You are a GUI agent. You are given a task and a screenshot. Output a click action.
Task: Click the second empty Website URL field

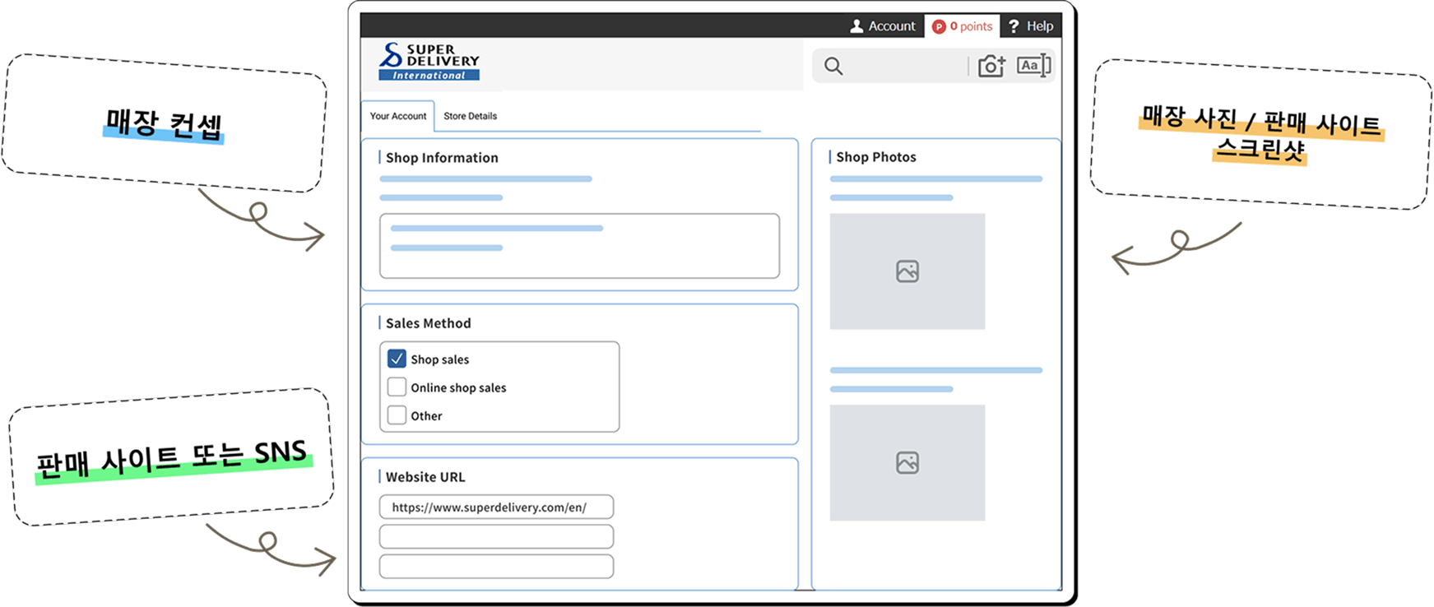tap(496, 536)
